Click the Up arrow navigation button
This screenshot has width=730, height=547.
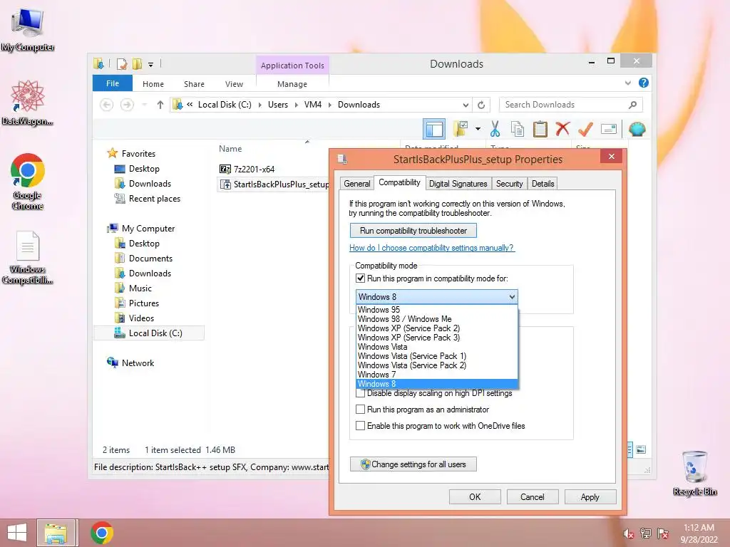pyautogui.click(x=160, y=105)
